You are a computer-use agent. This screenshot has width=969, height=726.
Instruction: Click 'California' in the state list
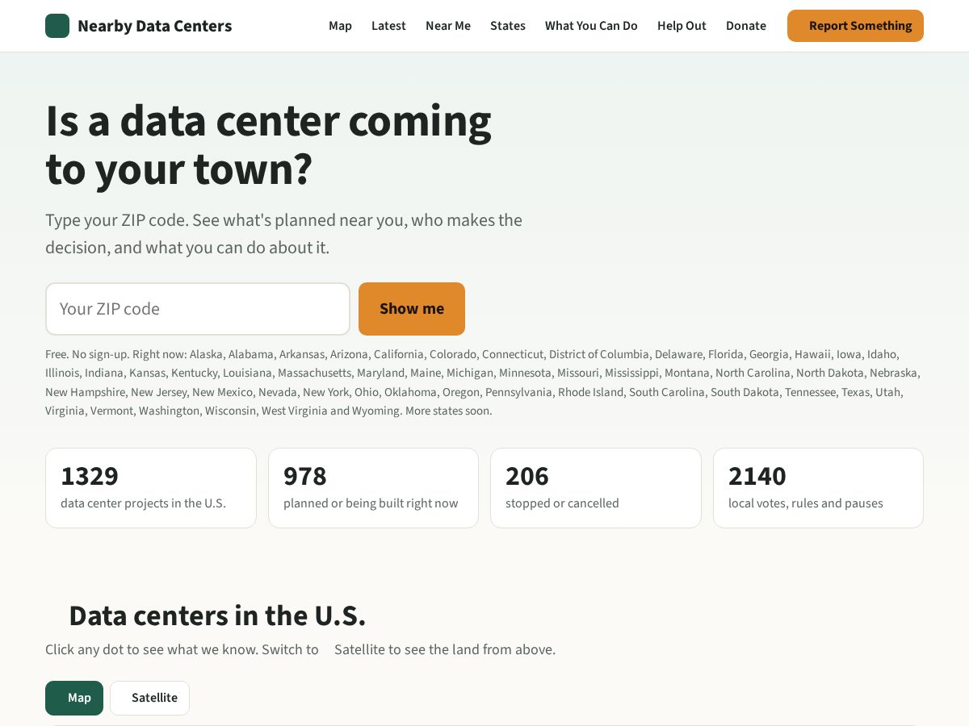click(399, 354)
